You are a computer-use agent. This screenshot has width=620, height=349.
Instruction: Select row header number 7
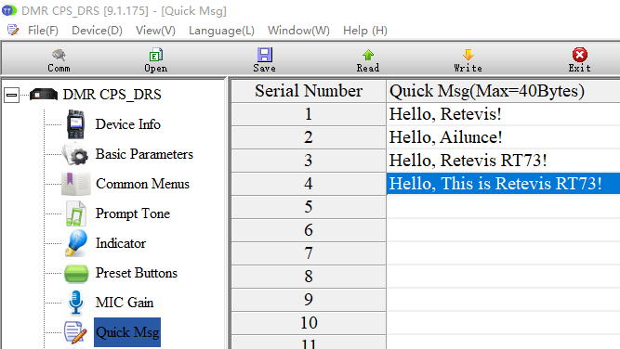(x=309, y=253)
